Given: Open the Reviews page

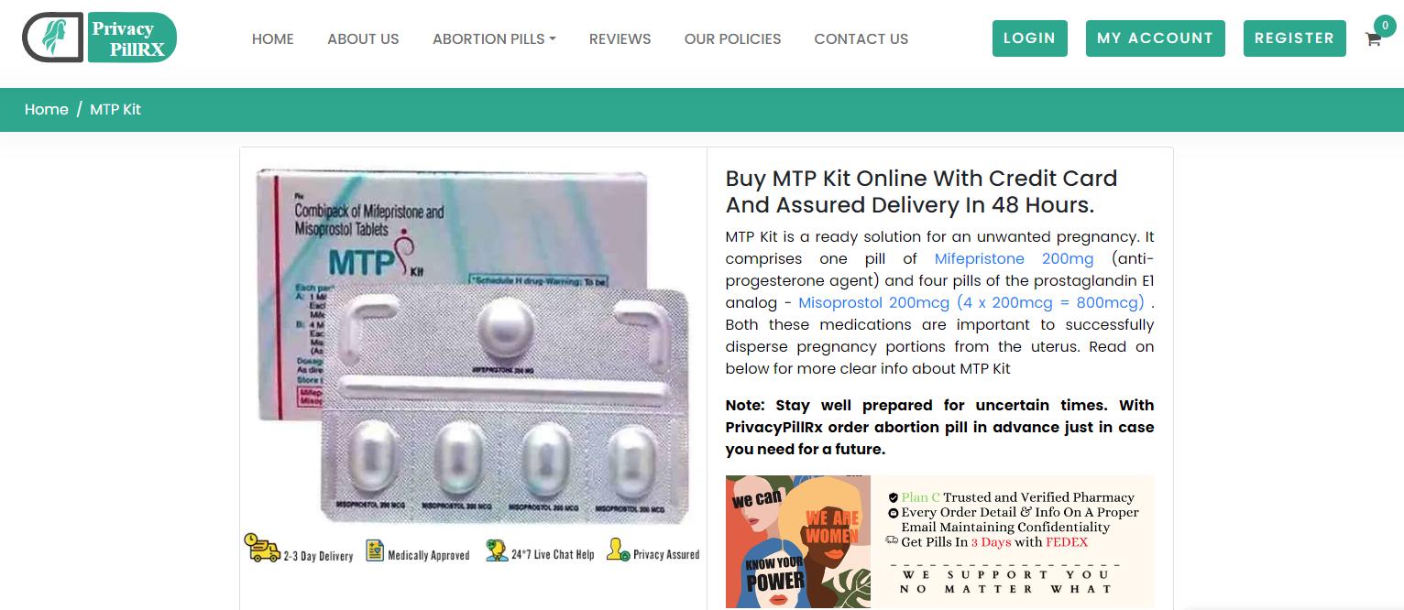Looking at the screenshot, I should (620, 38).
